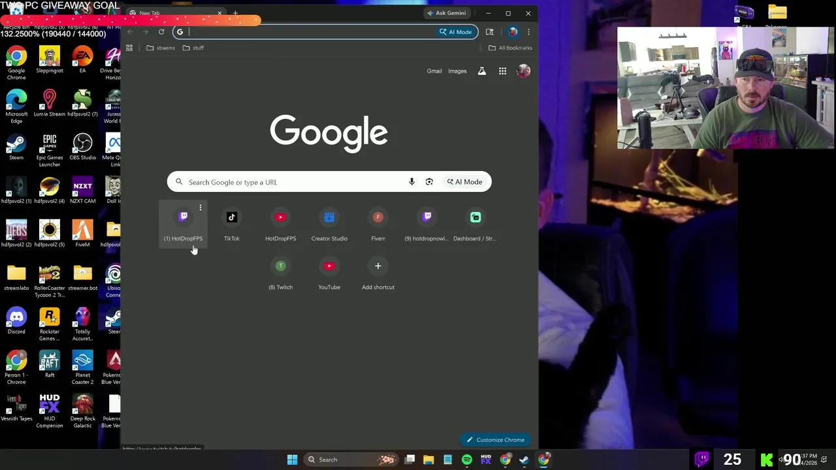Open Slappingrot desktop shortcut
Screen dimensions: 836x470
click(50, 60)
